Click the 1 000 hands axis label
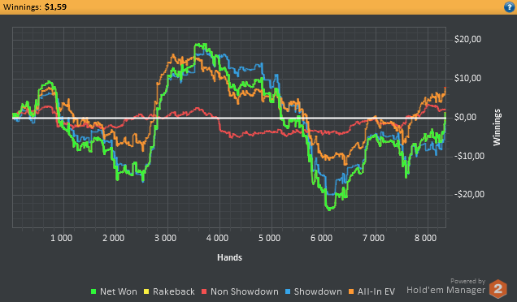 [x=61, y=238]
